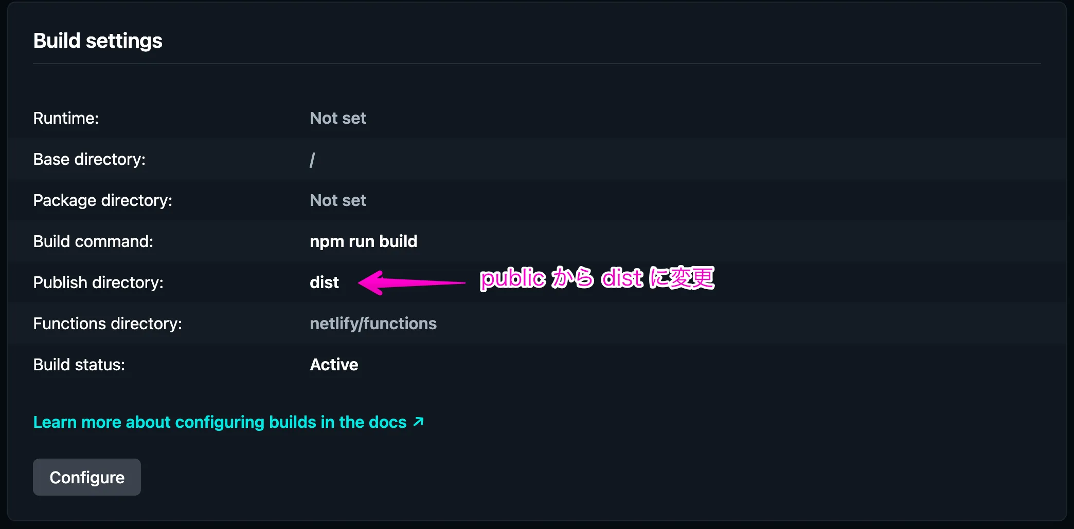Click the pink text annotation about public to dist

point(597,279)
